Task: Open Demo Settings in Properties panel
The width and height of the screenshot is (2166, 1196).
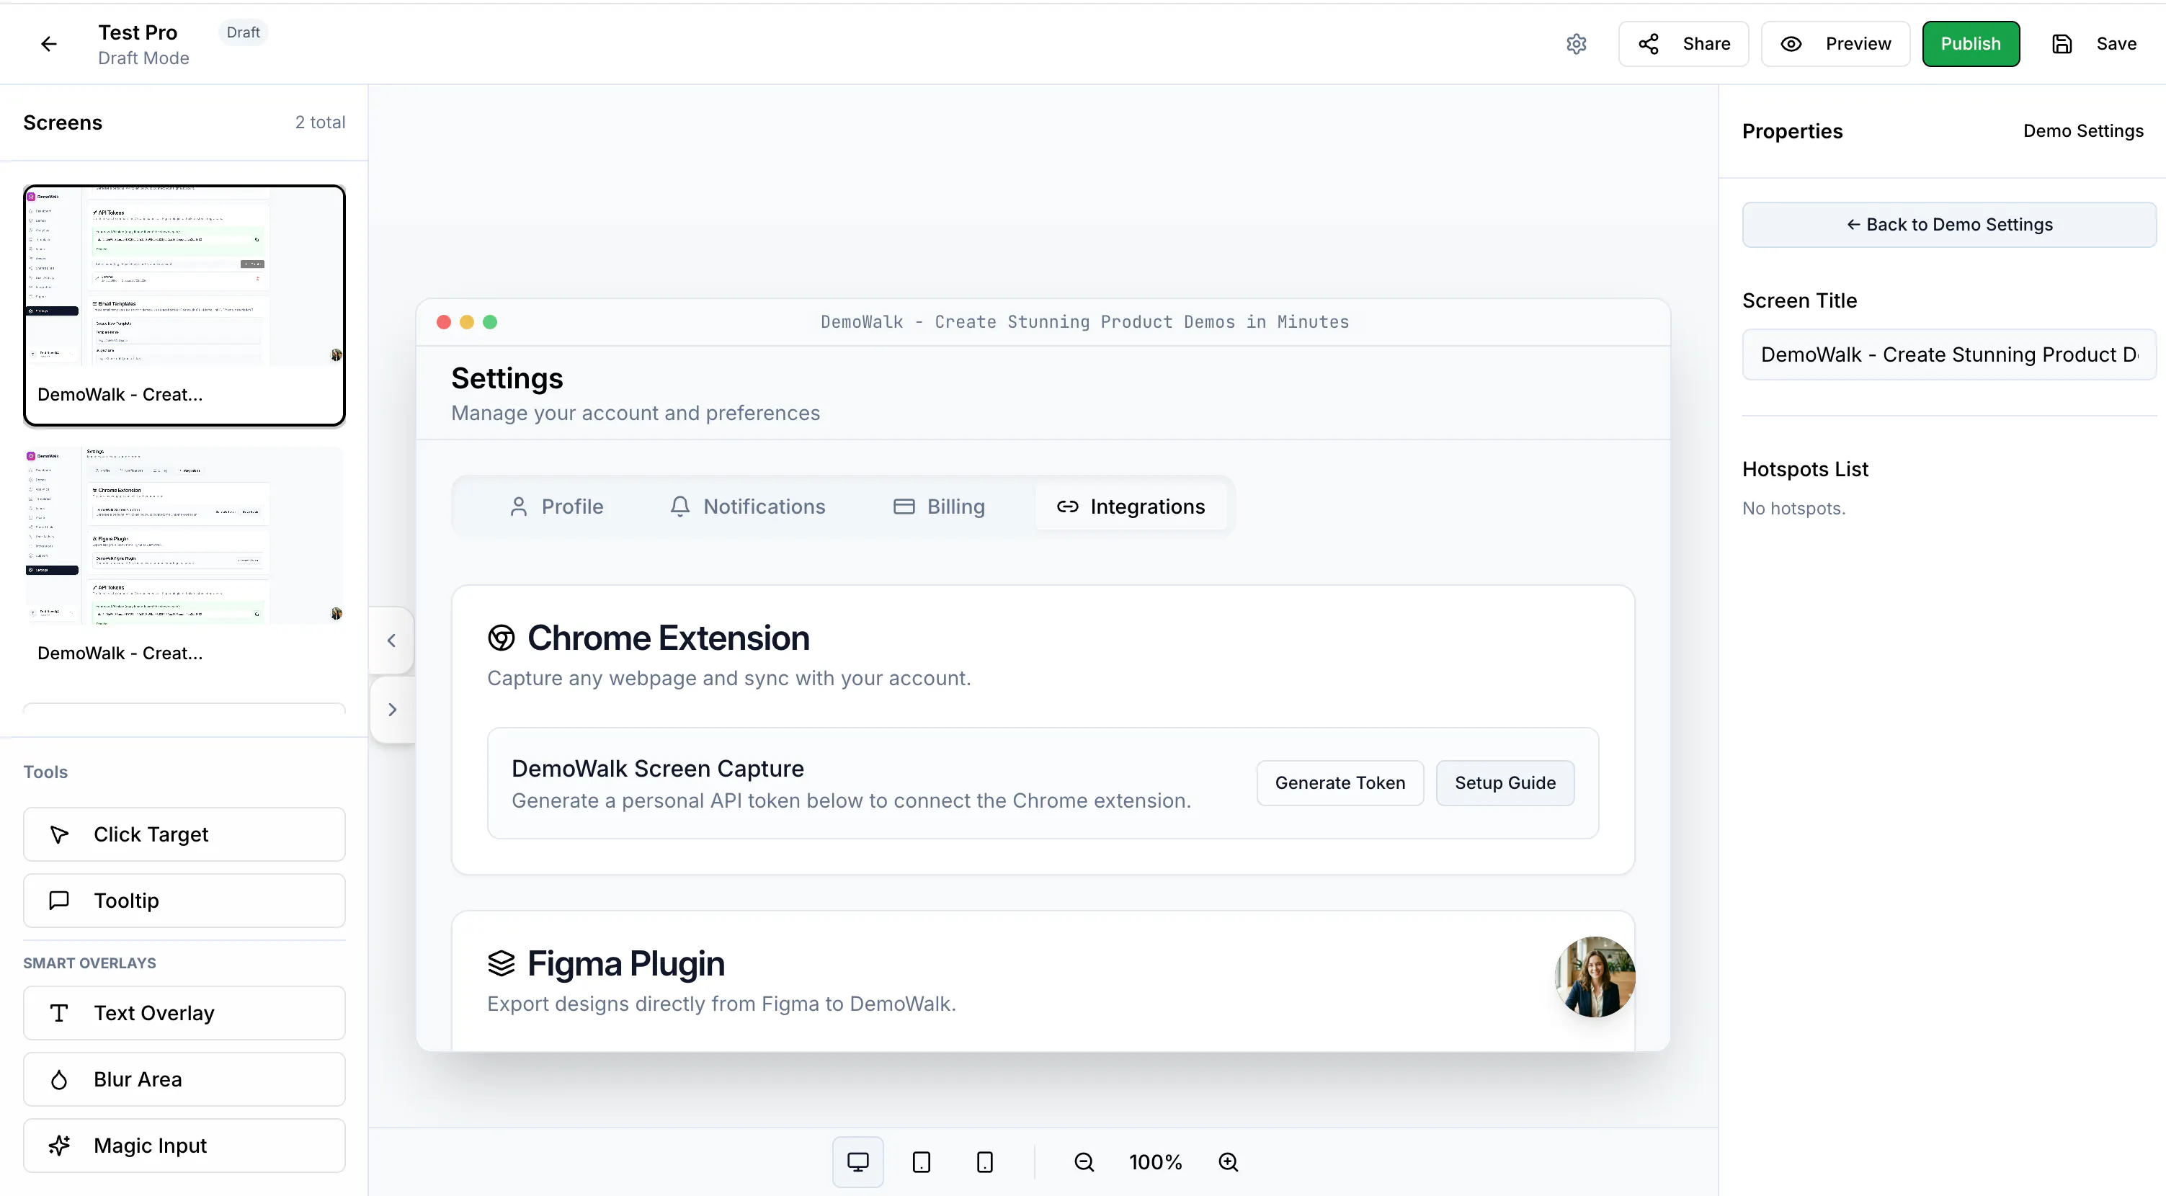Action: click(2082, 131)
